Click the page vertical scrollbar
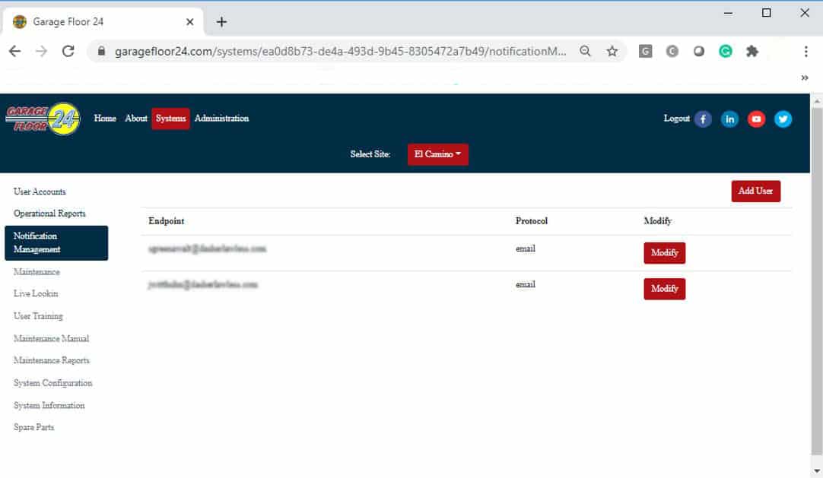The height and width of the screenshot is (478, 823). (817, 281)
